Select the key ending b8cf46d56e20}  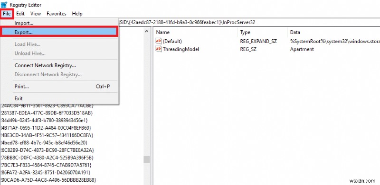click(44, 142)
